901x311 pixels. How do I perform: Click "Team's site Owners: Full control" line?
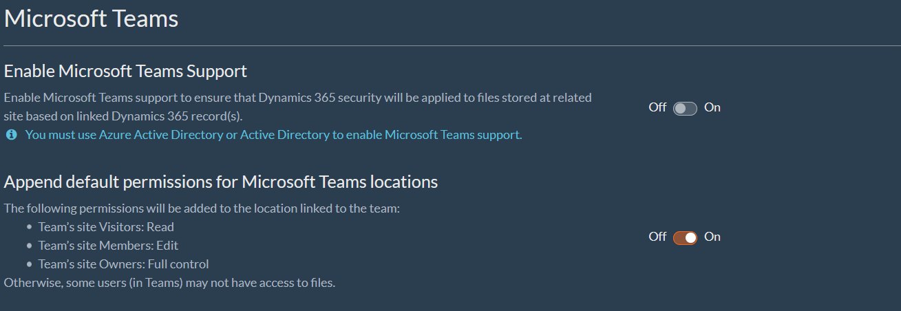pyautogui.click(x=123, y=264)
